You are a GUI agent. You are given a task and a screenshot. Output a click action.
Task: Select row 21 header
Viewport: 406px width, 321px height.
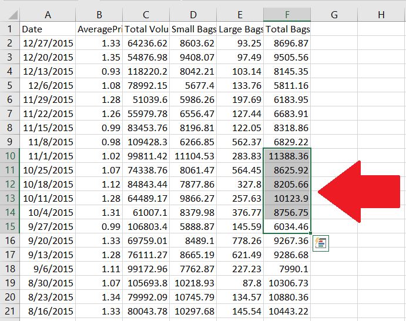[x=10, y=310]
